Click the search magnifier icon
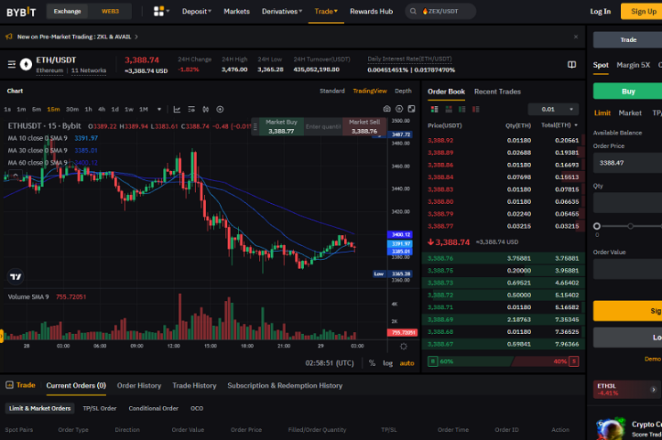The width and height of the screenshot is (662, 440). (x=413, y=12)
